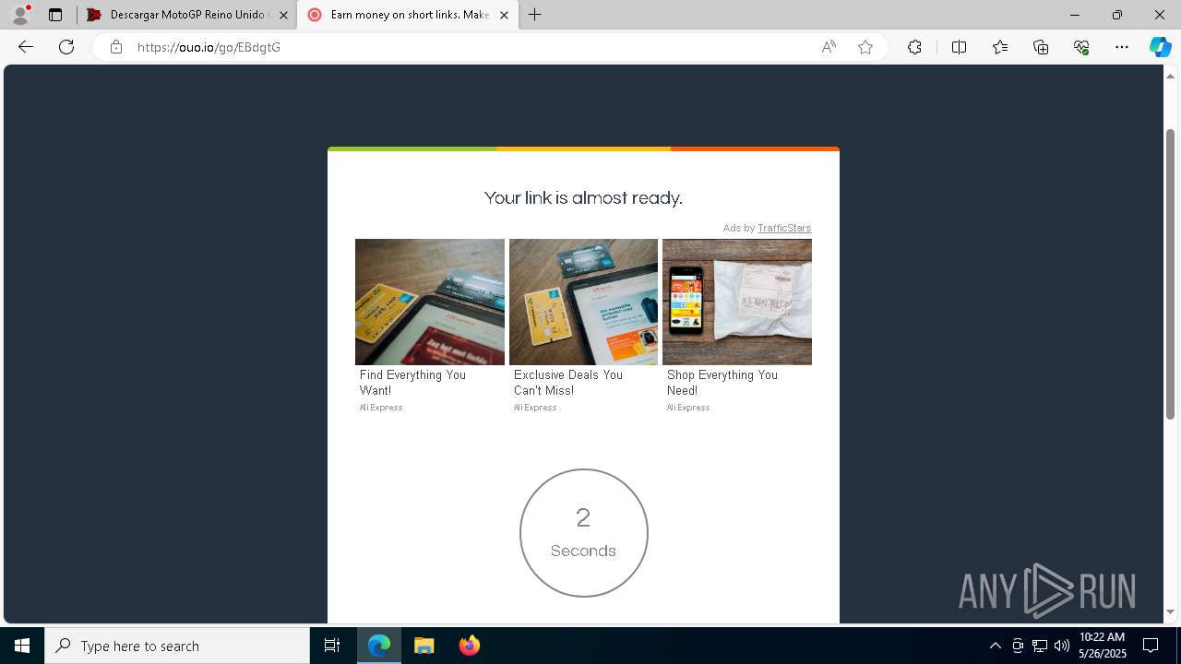The height and width of the screenshot is (664, 1181).
Task: Activate Read aloud in the address bar
Action: pos(829,47)
